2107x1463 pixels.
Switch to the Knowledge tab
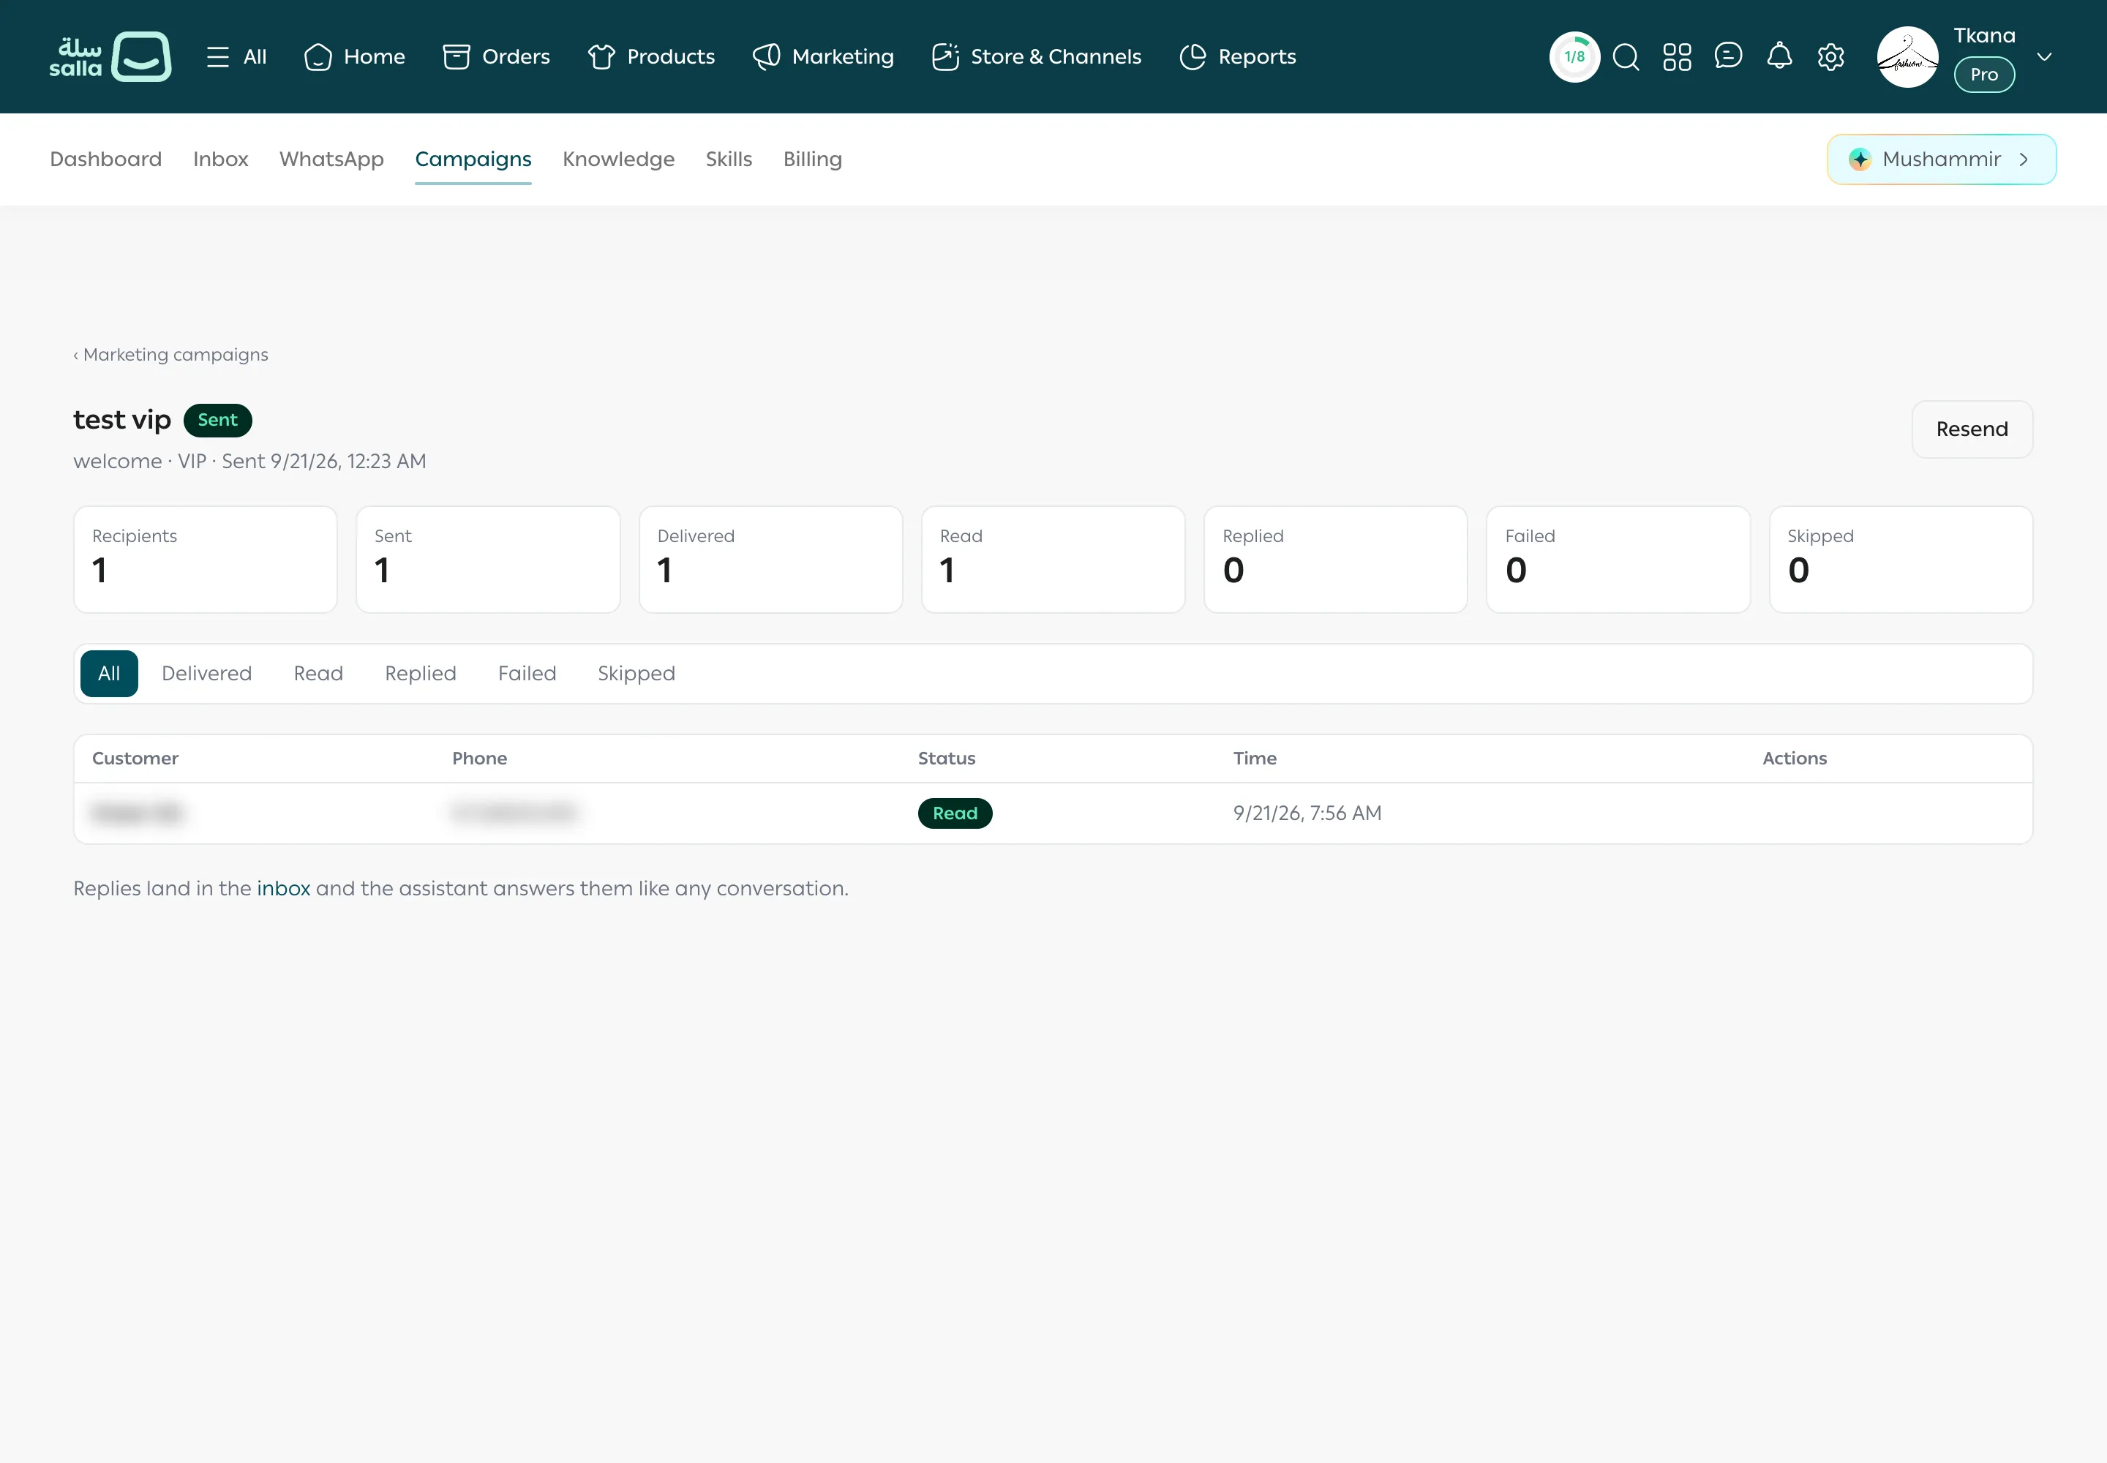618,159
